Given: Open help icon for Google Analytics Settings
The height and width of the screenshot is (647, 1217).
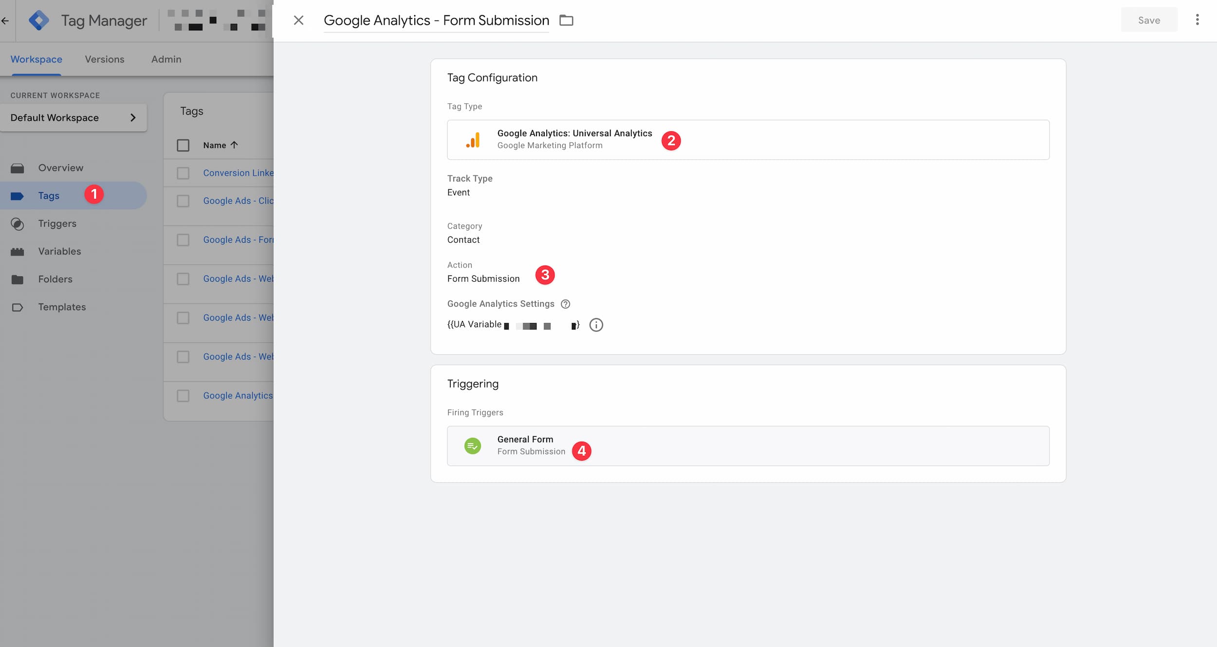Looking at the screenshot, I should pos(565,304).
